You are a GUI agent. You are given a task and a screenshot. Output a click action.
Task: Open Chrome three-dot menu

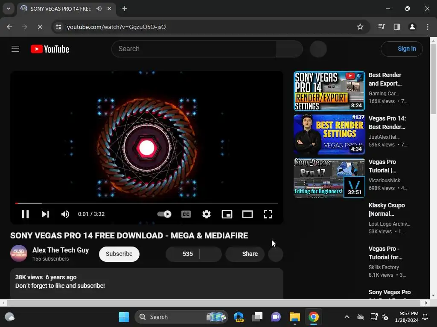[427, 27]
